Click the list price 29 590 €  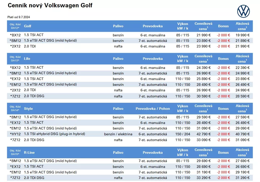(x=203, y=117)
